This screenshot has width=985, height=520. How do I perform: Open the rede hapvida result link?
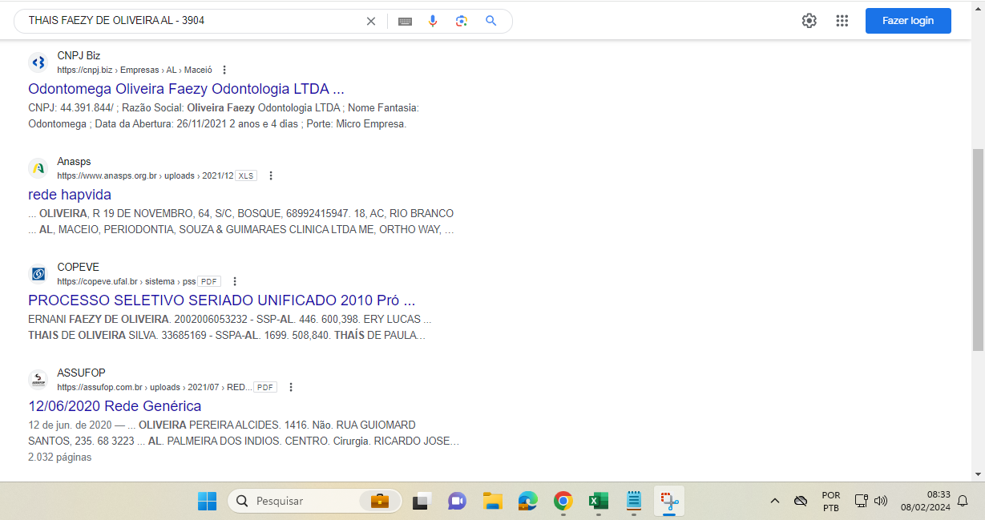pos(70,195)
